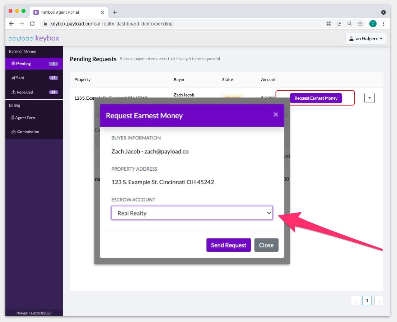Image resolution: width=397 pixels, height=322 pixels.
Task: Click the lock icon in the address bar
Action: (45, 24)
